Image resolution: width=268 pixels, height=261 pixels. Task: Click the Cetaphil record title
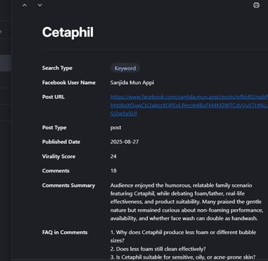point(68,32)
